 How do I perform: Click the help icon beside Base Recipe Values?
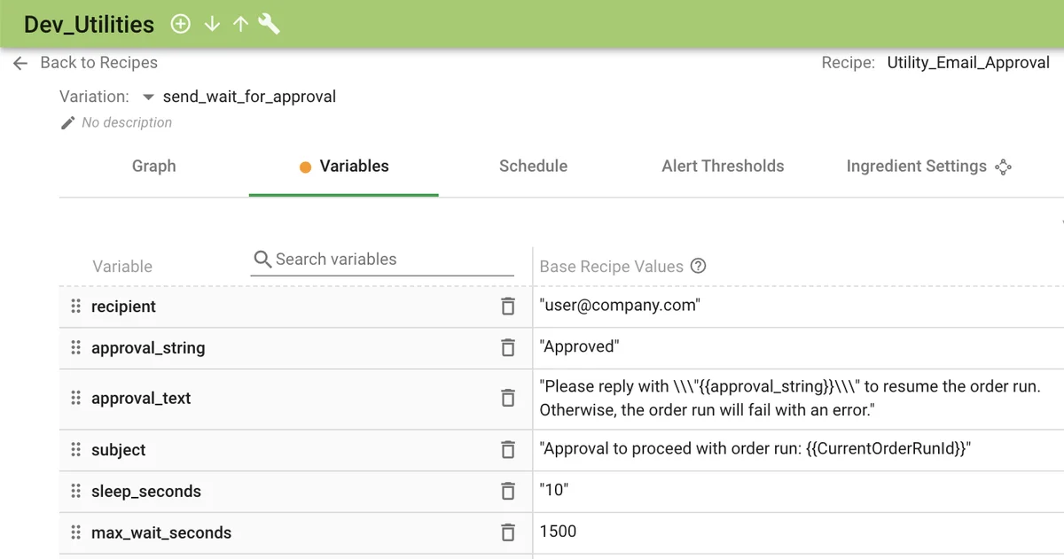coord(698,266)
